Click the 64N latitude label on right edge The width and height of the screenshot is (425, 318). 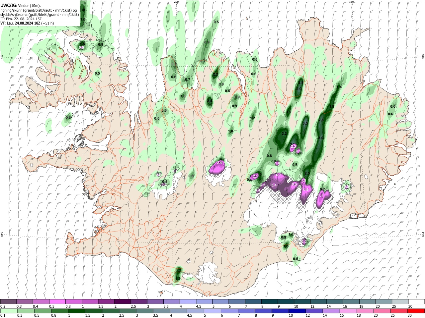tap(423, 234)
